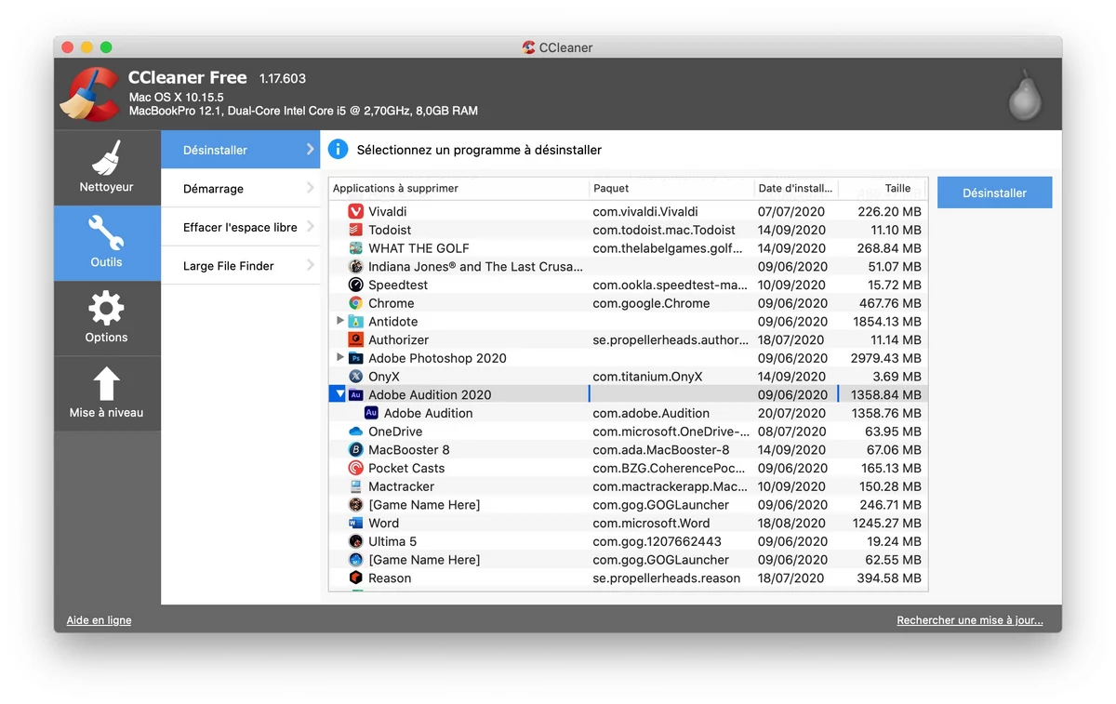Select the [Game Name Here] 62.55 MB row

pyautogui.click(x=629, y=560)
